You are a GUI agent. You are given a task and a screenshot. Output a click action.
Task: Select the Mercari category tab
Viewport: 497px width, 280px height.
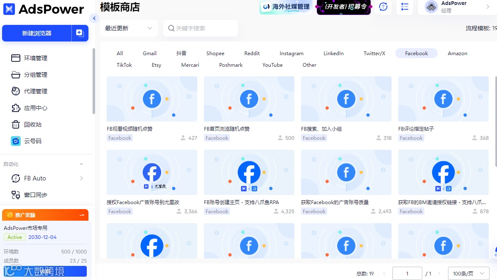(190, 65)
